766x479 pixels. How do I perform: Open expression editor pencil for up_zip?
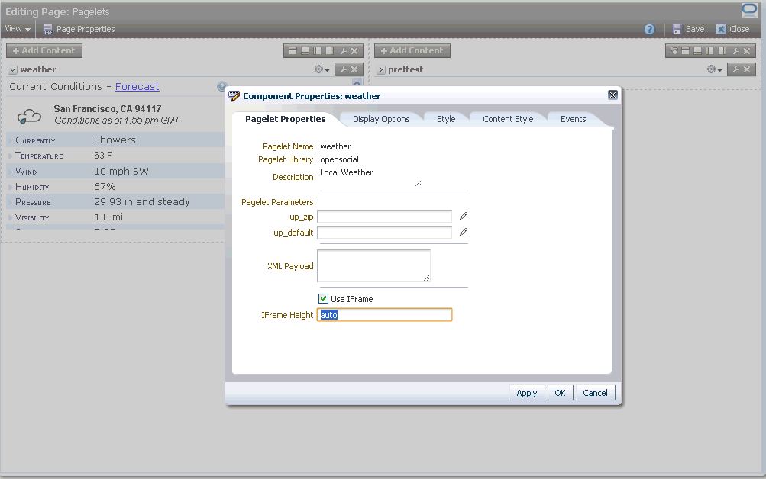point(464,216)
